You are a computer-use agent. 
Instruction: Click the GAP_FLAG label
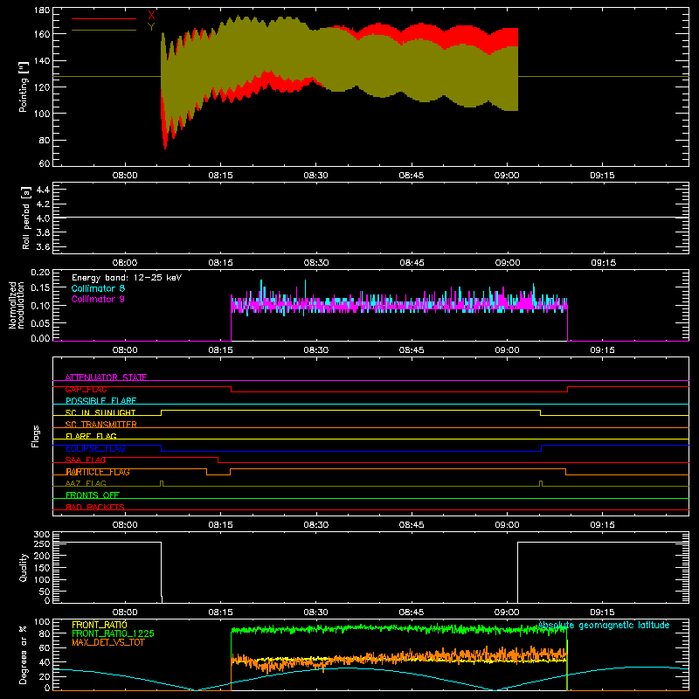pos(86,389)
